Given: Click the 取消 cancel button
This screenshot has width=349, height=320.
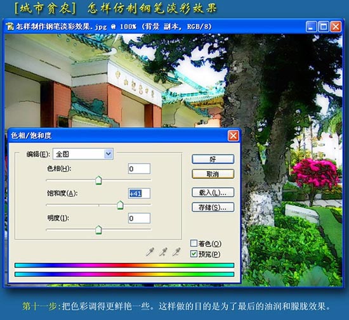Looking at the screenshot, I should point(213,174).
